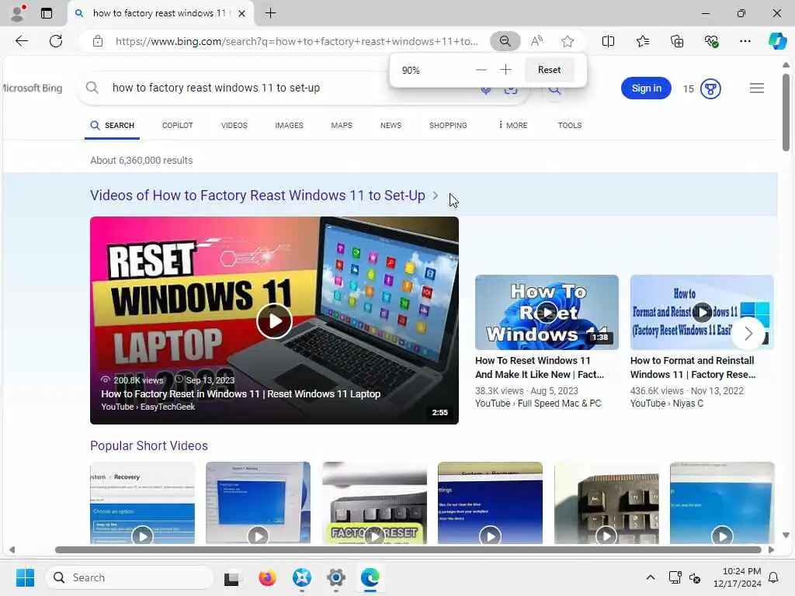The image size is (795, 596).
Task: Open Read aloud icon in address bar
Action: (x=536, y=41)
